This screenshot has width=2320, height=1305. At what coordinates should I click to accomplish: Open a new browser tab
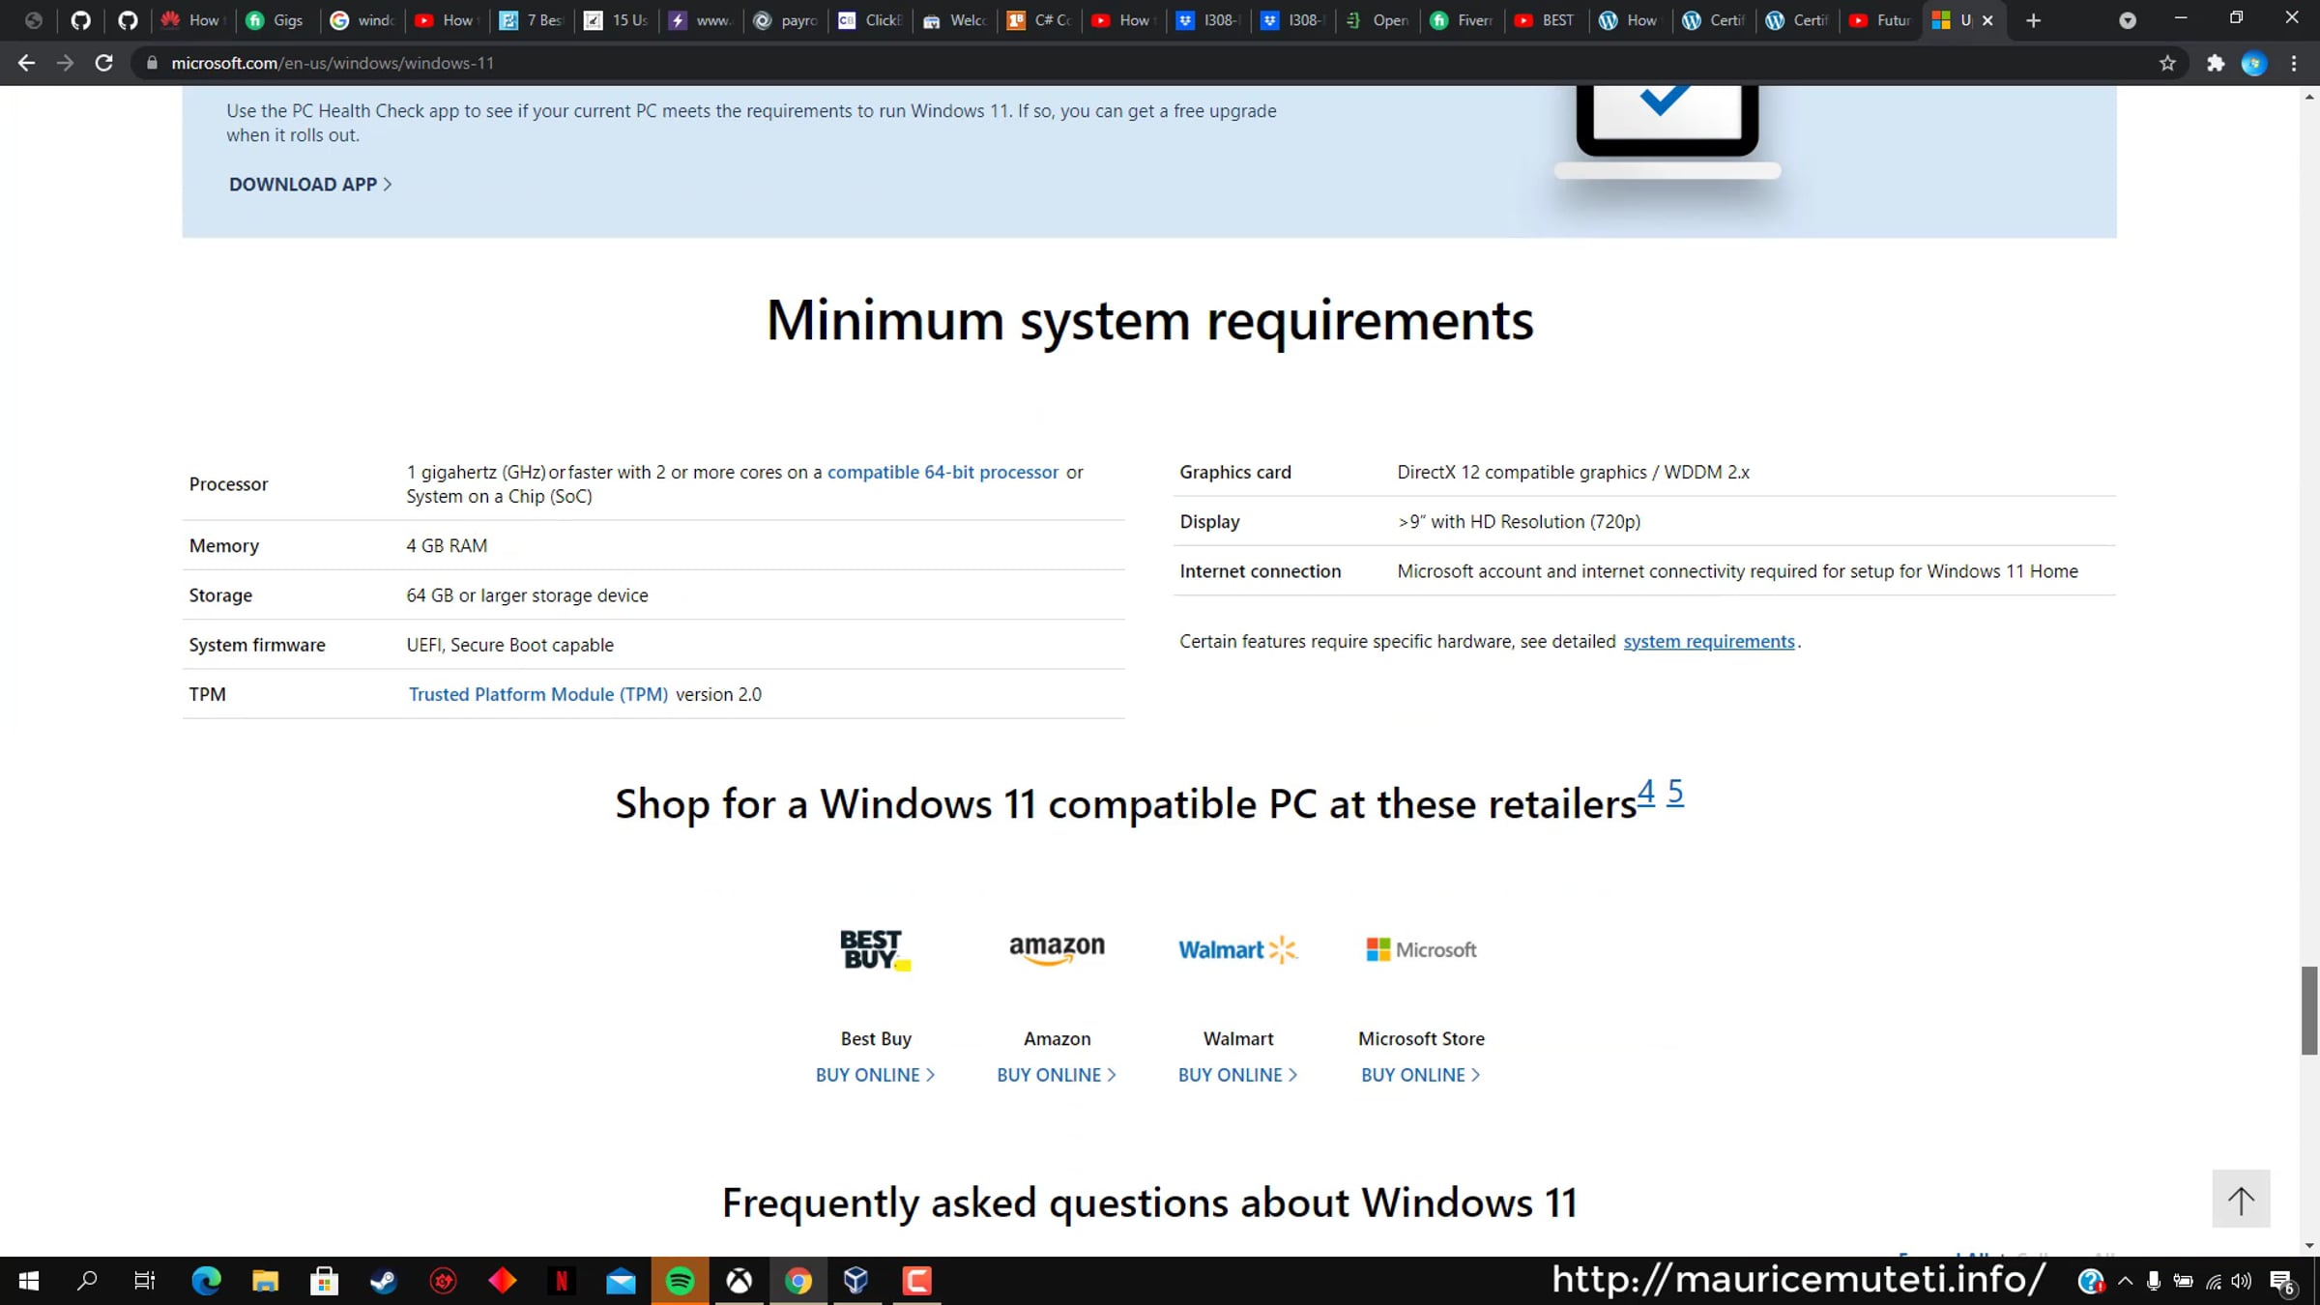coord(2033,20)
